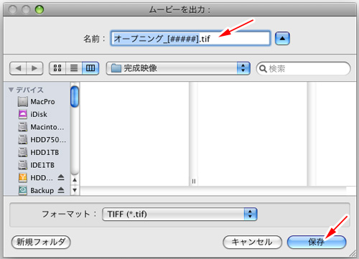Click the search magnifier icon

pos(263,69)
